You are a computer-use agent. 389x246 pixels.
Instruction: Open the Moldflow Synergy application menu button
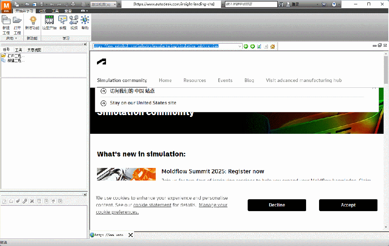tap(6, 7)
